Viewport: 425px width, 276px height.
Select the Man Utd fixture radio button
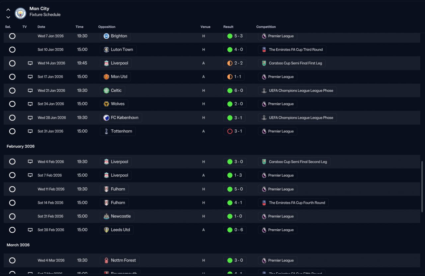click(x=12, y=77)
